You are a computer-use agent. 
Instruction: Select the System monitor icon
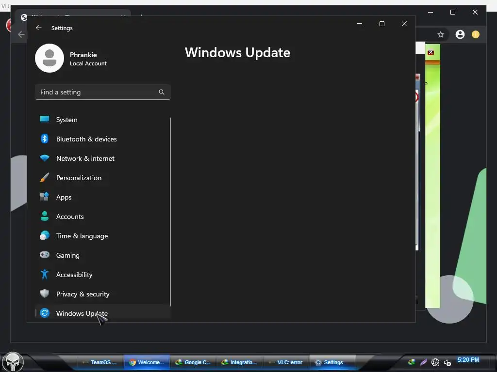coord(44,119)
